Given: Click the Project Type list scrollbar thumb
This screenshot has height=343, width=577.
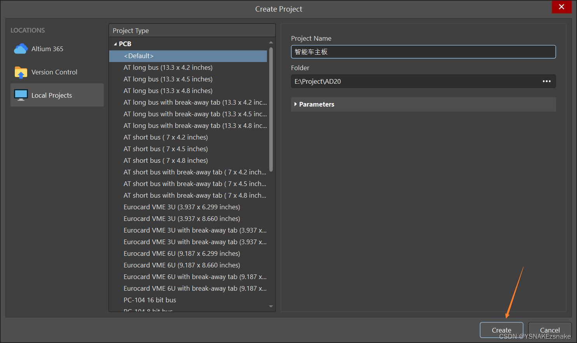Looking at the screenshot, I should pos(271,109).
